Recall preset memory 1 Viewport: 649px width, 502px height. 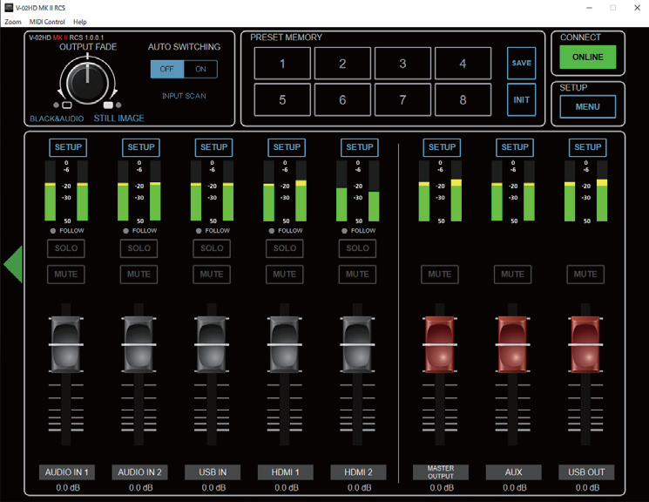pos(282,64)
